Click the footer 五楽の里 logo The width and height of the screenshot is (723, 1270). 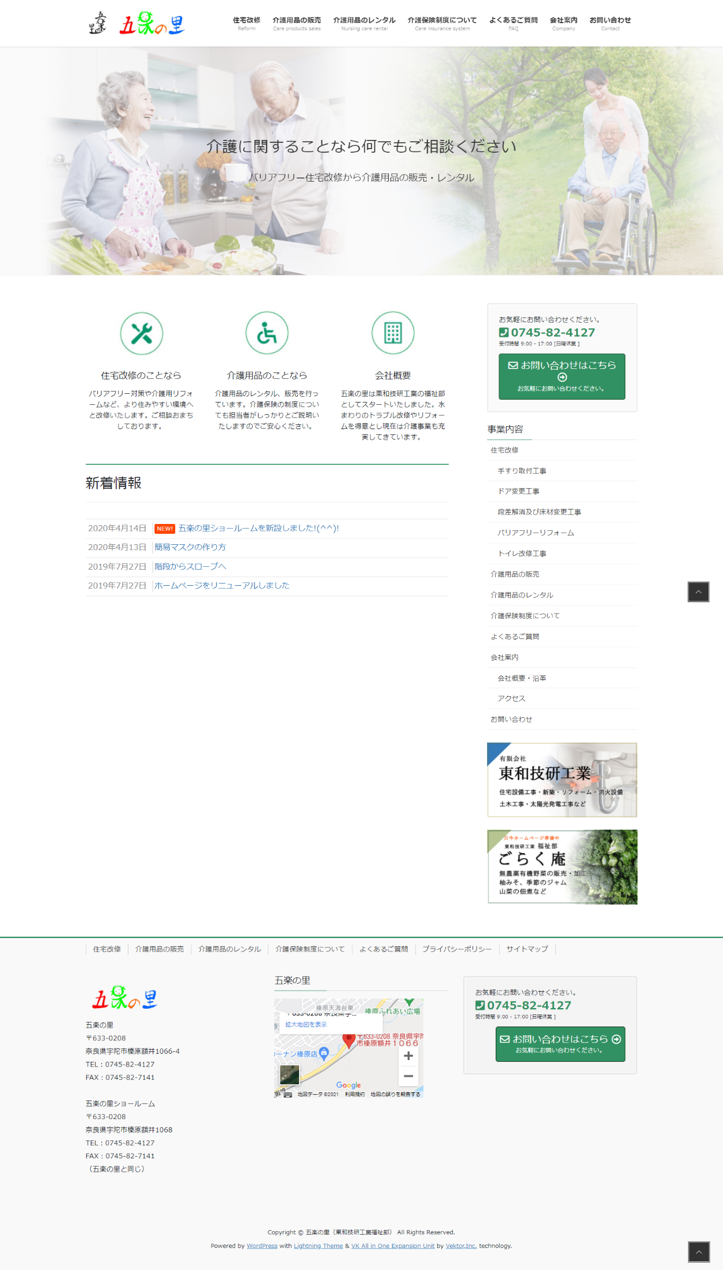tap(124, 998)
